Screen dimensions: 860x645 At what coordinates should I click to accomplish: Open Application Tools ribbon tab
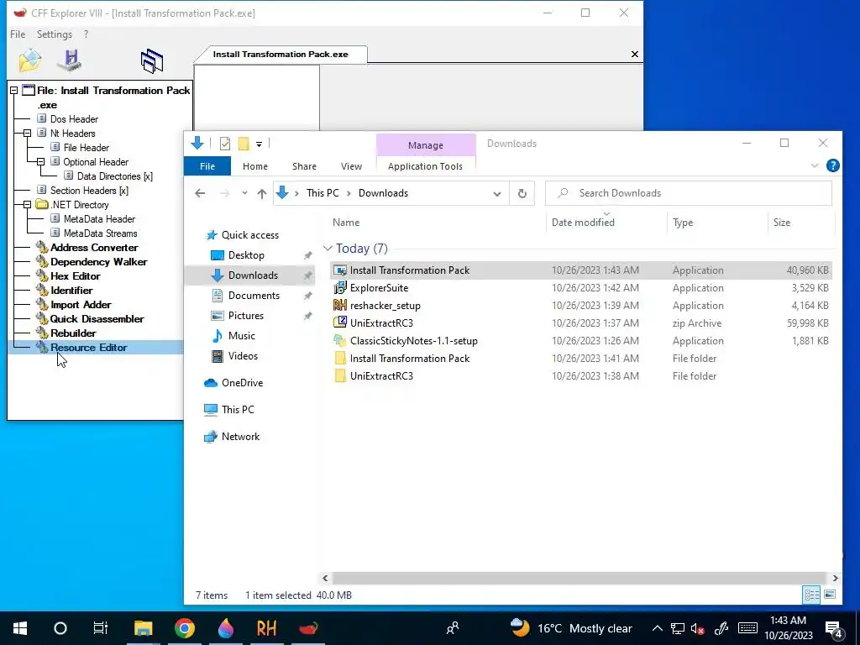[x=425, y=166]
